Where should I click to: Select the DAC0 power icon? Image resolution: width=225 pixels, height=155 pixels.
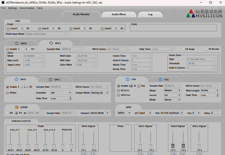pyautogui.click(x=17, y=79)
